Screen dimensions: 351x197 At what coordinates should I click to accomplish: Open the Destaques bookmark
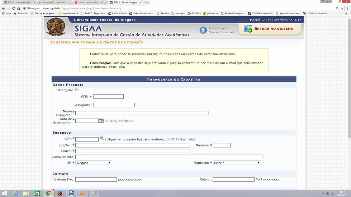(x=43, y=13)
